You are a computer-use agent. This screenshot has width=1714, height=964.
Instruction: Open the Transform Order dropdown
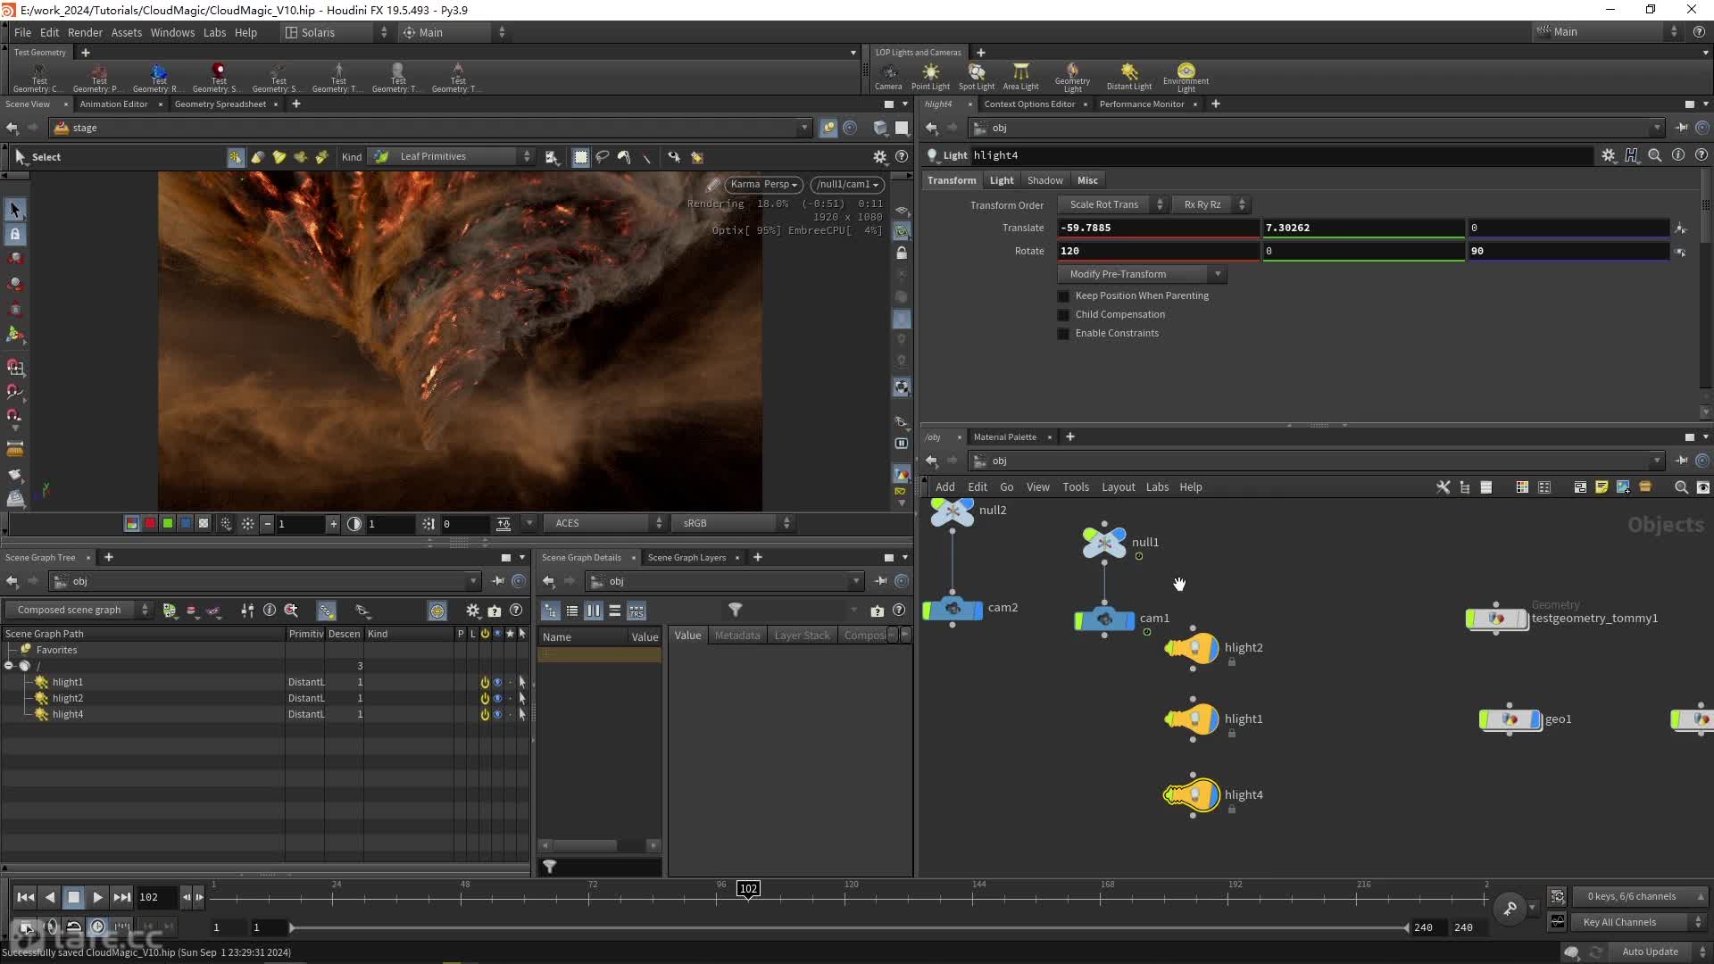(1112, 204)
